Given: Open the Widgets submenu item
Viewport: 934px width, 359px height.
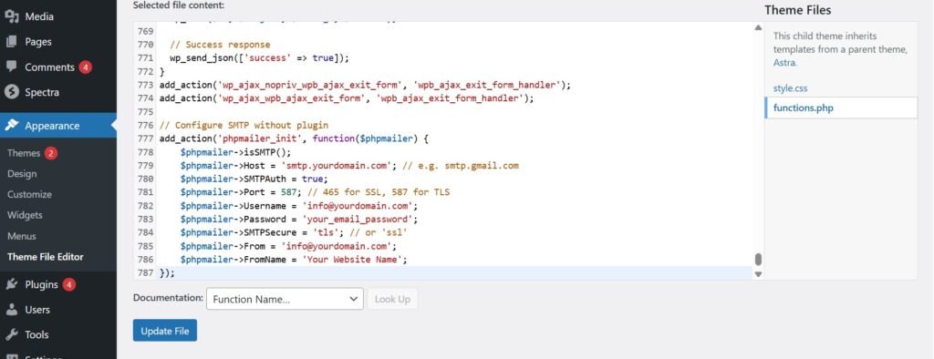Looking at the screenshot, I should pyautogui.click(x=25, y=215).
